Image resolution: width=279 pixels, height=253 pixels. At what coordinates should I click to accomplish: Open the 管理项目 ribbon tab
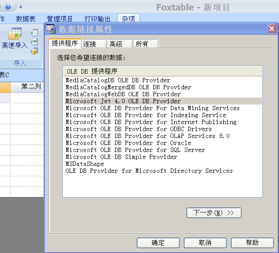[x=59, y=19]
